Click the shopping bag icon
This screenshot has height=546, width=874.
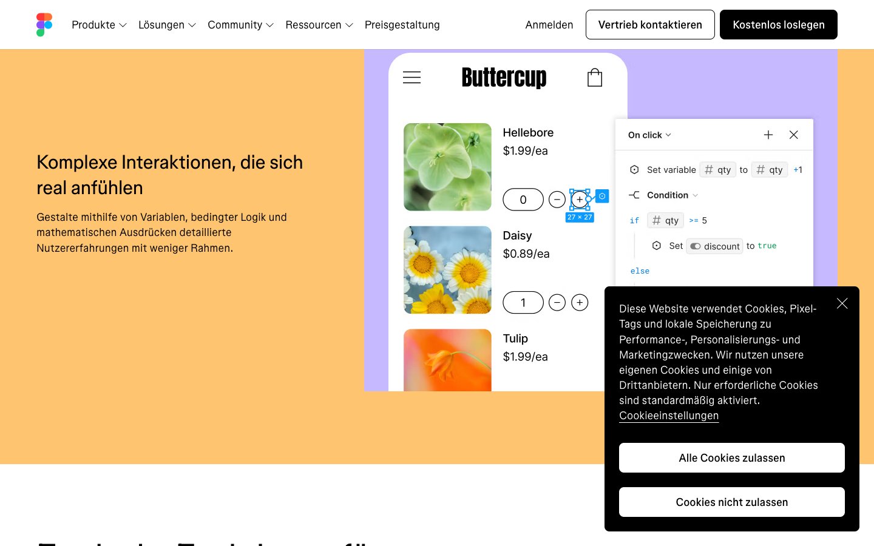click(x=594, y=78)
